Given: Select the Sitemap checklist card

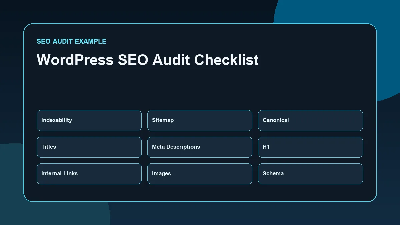Looking at the screenshot, I should (x=200, y=120).
